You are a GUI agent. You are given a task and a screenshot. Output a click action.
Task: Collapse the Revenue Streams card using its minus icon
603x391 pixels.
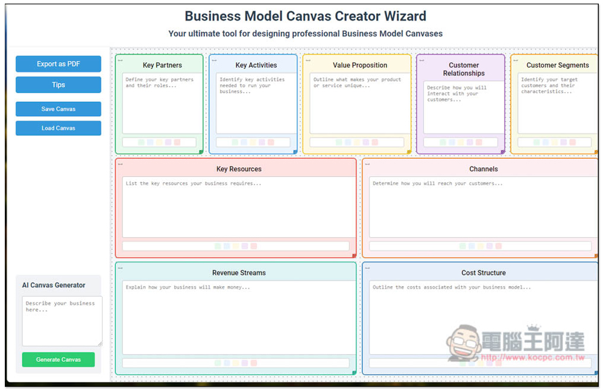(121, 268)
